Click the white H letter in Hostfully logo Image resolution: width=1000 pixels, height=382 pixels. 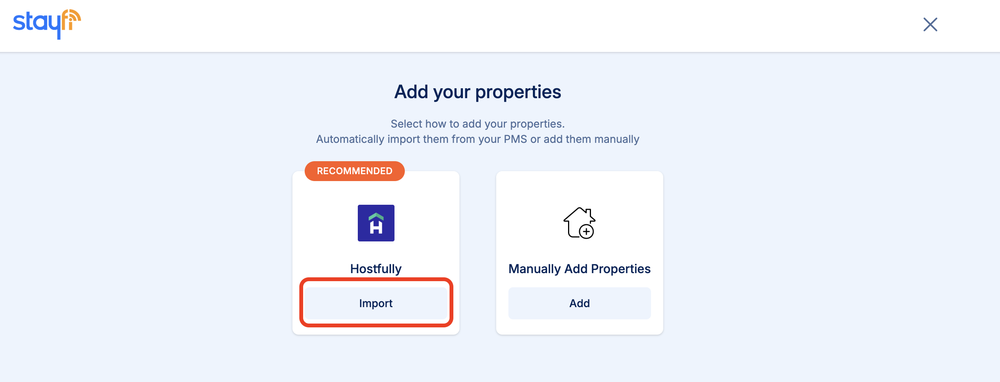click(376, 227)
